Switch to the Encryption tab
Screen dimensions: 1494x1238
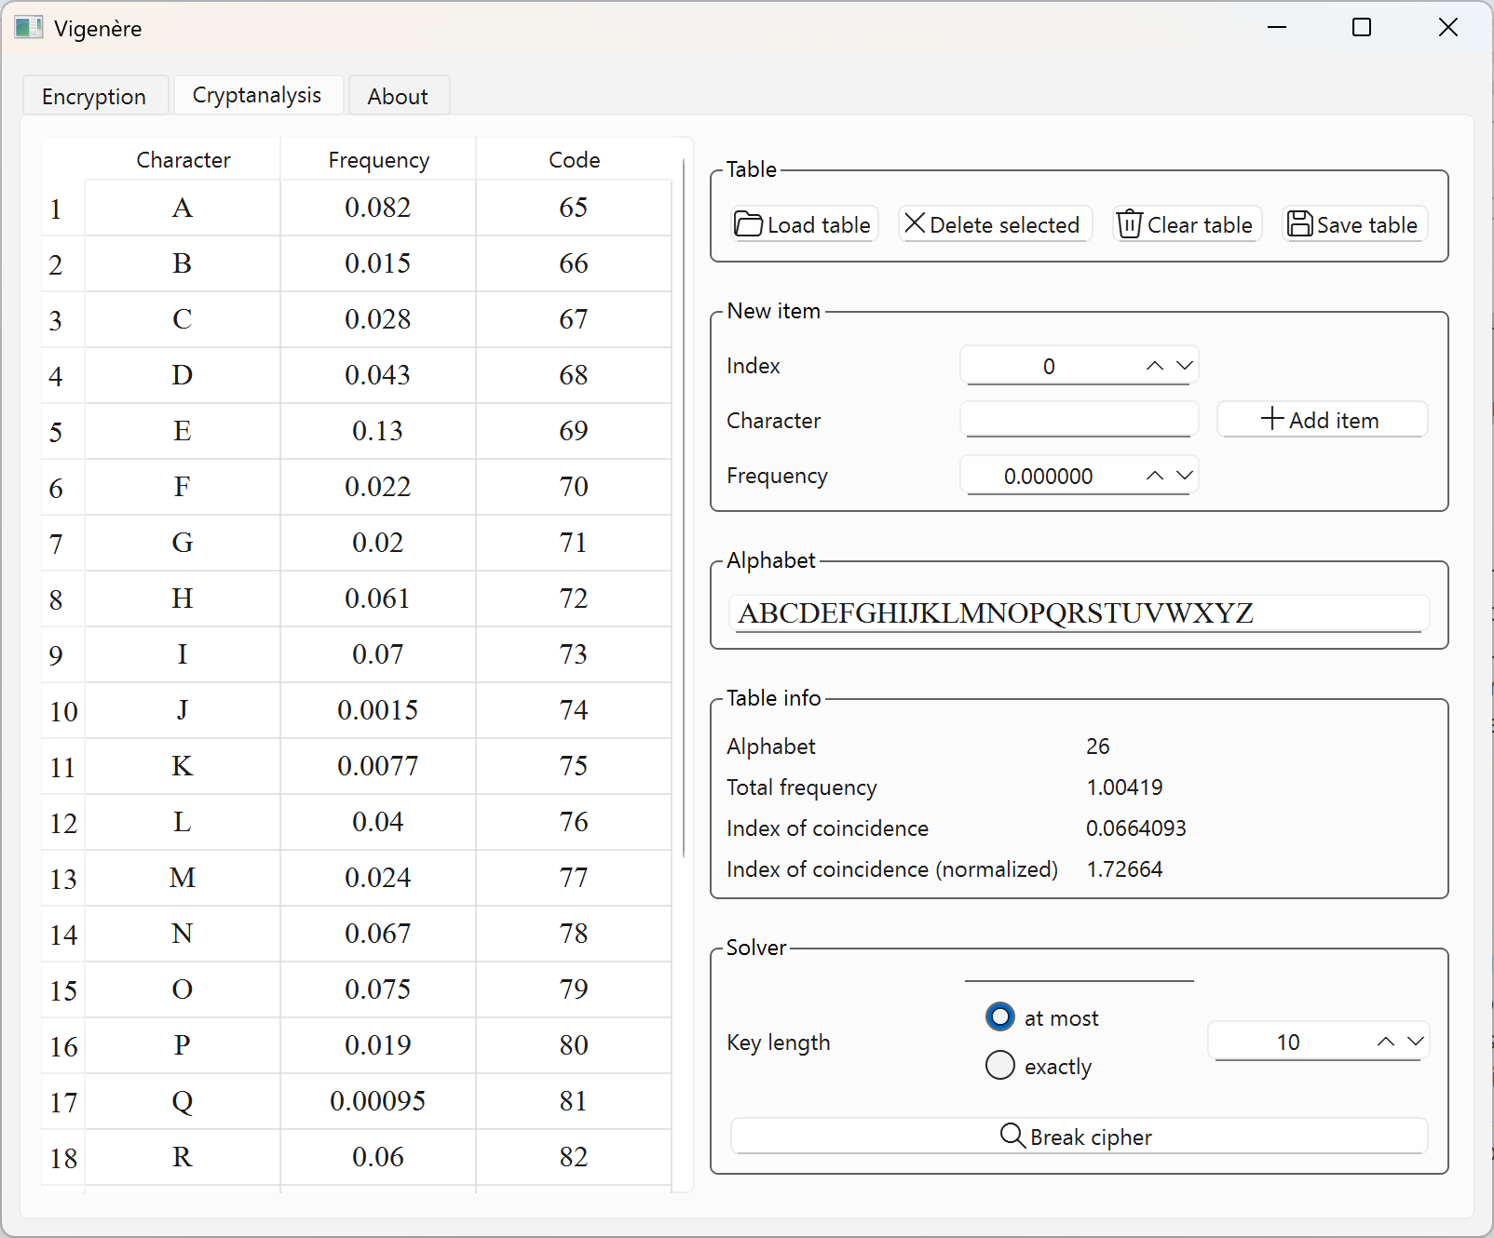94,96
